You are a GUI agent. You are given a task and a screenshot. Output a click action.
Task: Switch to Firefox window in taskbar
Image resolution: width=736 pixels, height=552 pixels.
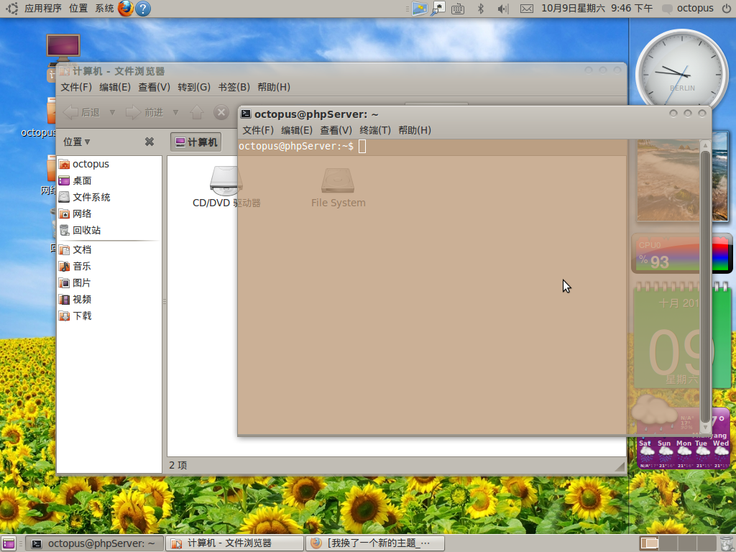(374, 543)
